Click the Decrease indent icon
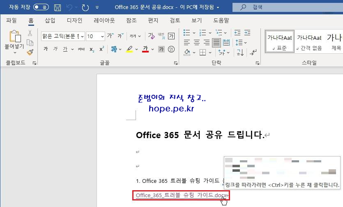 [x=237, y=33]
